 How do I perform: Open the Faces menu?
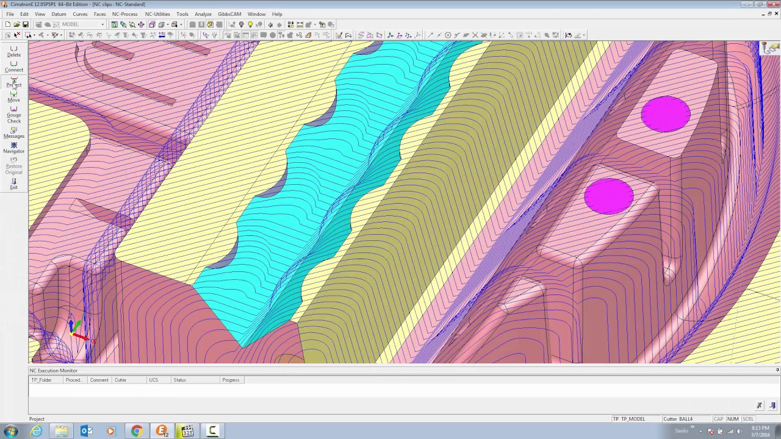point(100,14)
